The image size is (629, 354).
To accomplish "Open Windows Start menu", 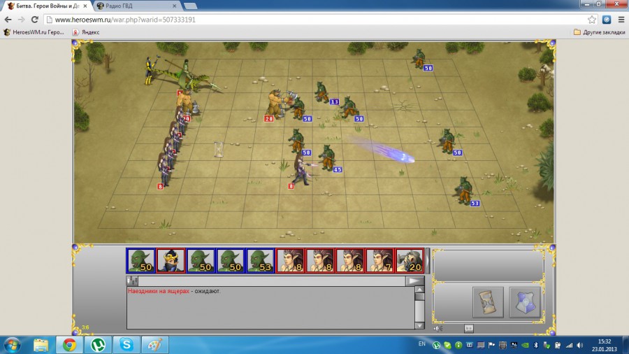I will [12, 345].
